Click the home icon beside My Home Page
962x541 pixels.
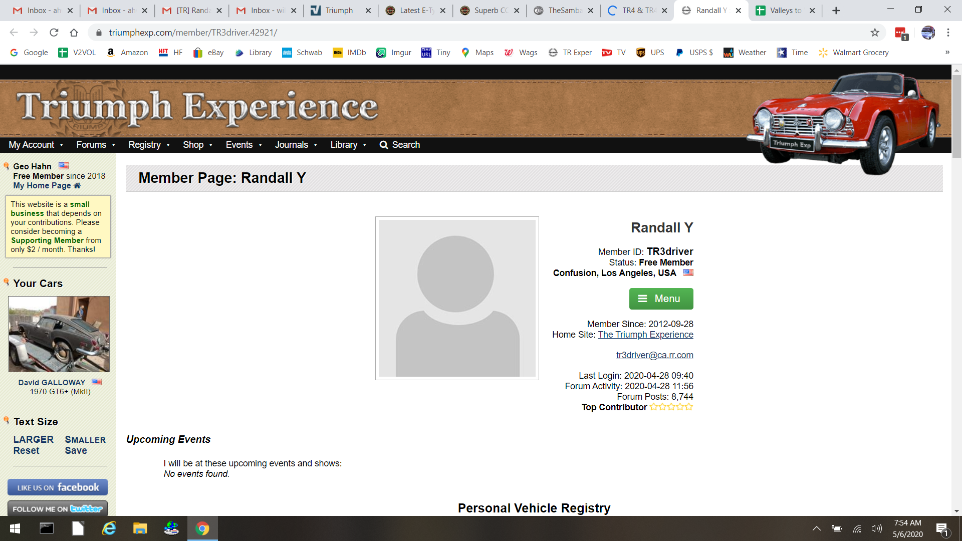(x=77, y=186)
